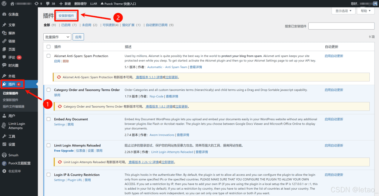The width and height of the screenshot is (379, 196).
Task: Open the 批量操作 bulk actions dropdown
Action: [x=57, y=37]
